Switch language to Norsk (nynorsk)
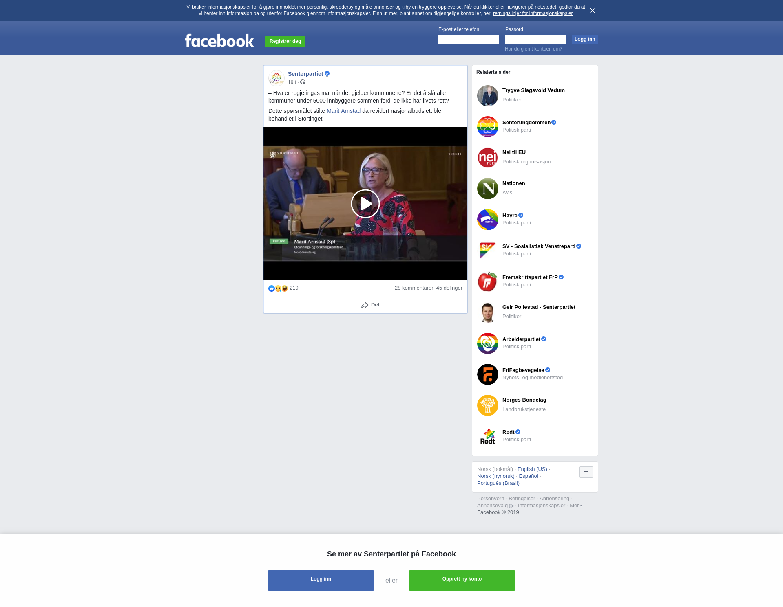 tap(495, 476)
